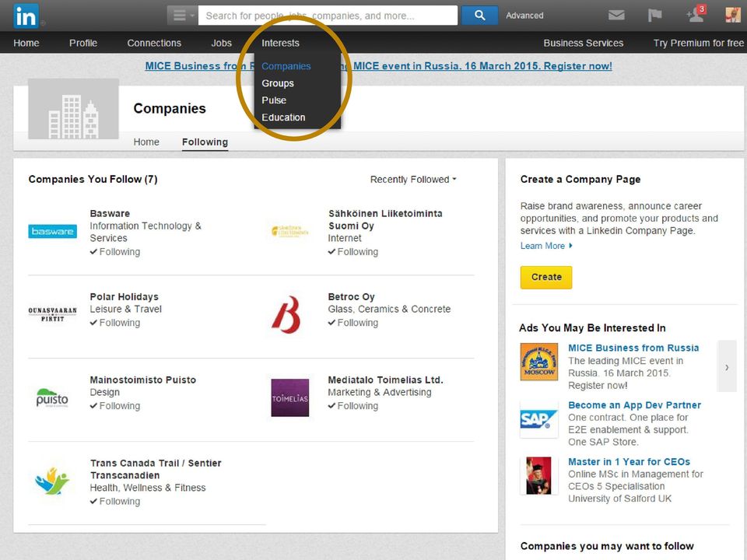
Task: Open the Recently Followed sort dropdown
Action: pyautogui.click(x=413, y=180)
